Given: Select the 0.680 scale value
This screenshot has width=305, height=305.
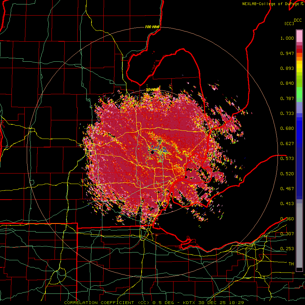Looking at the screenshot, I should [287, 128].
